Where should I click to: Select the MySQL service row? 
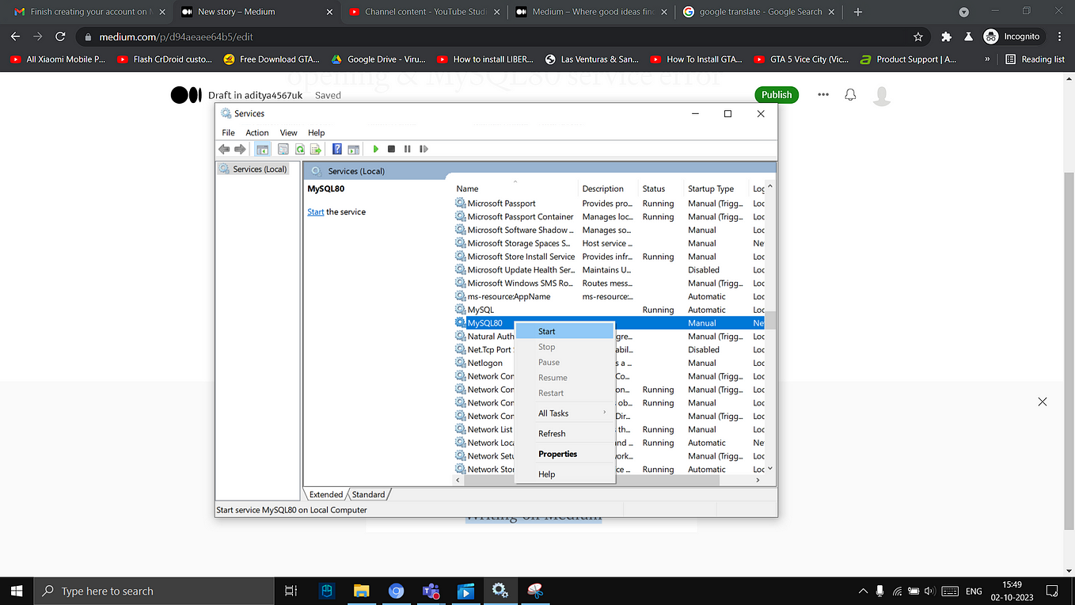610,310
